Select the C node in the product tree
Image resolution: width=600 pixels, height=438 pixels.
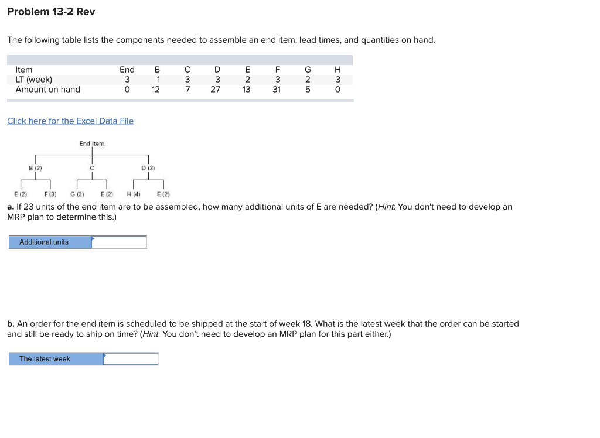tap(91, 167)
